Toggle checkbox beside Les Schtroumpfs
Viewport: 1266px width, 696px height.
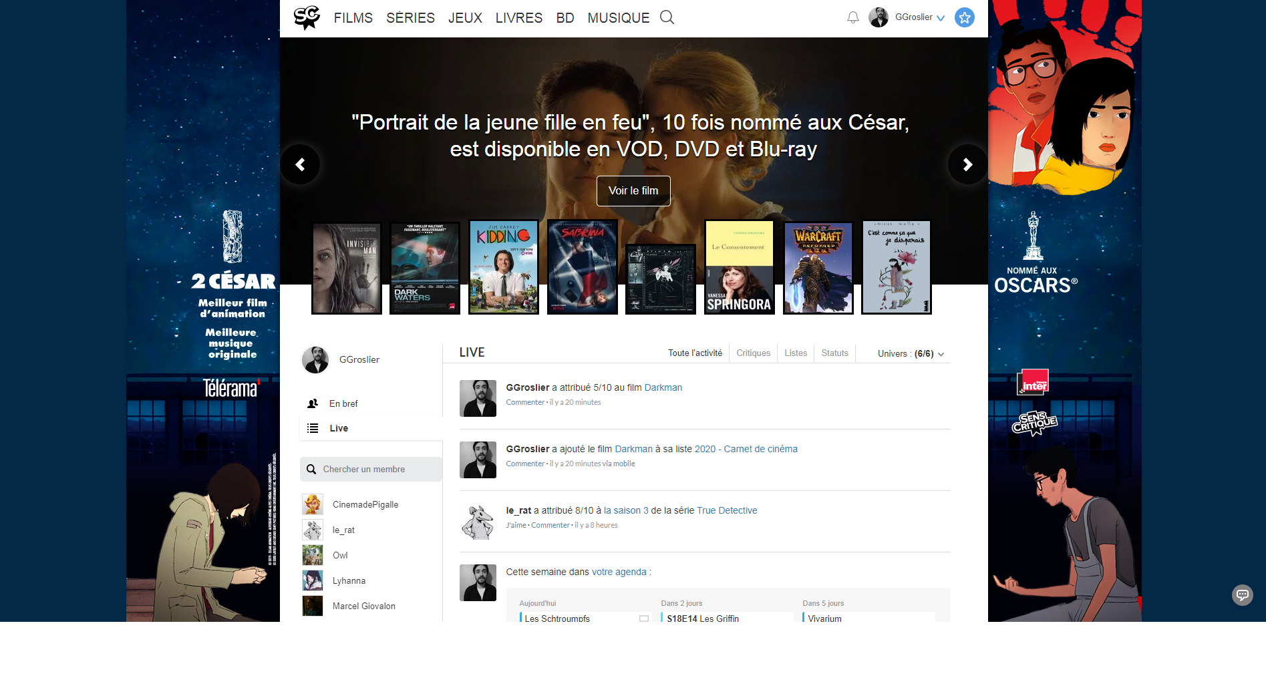click(x=643, y=619)
